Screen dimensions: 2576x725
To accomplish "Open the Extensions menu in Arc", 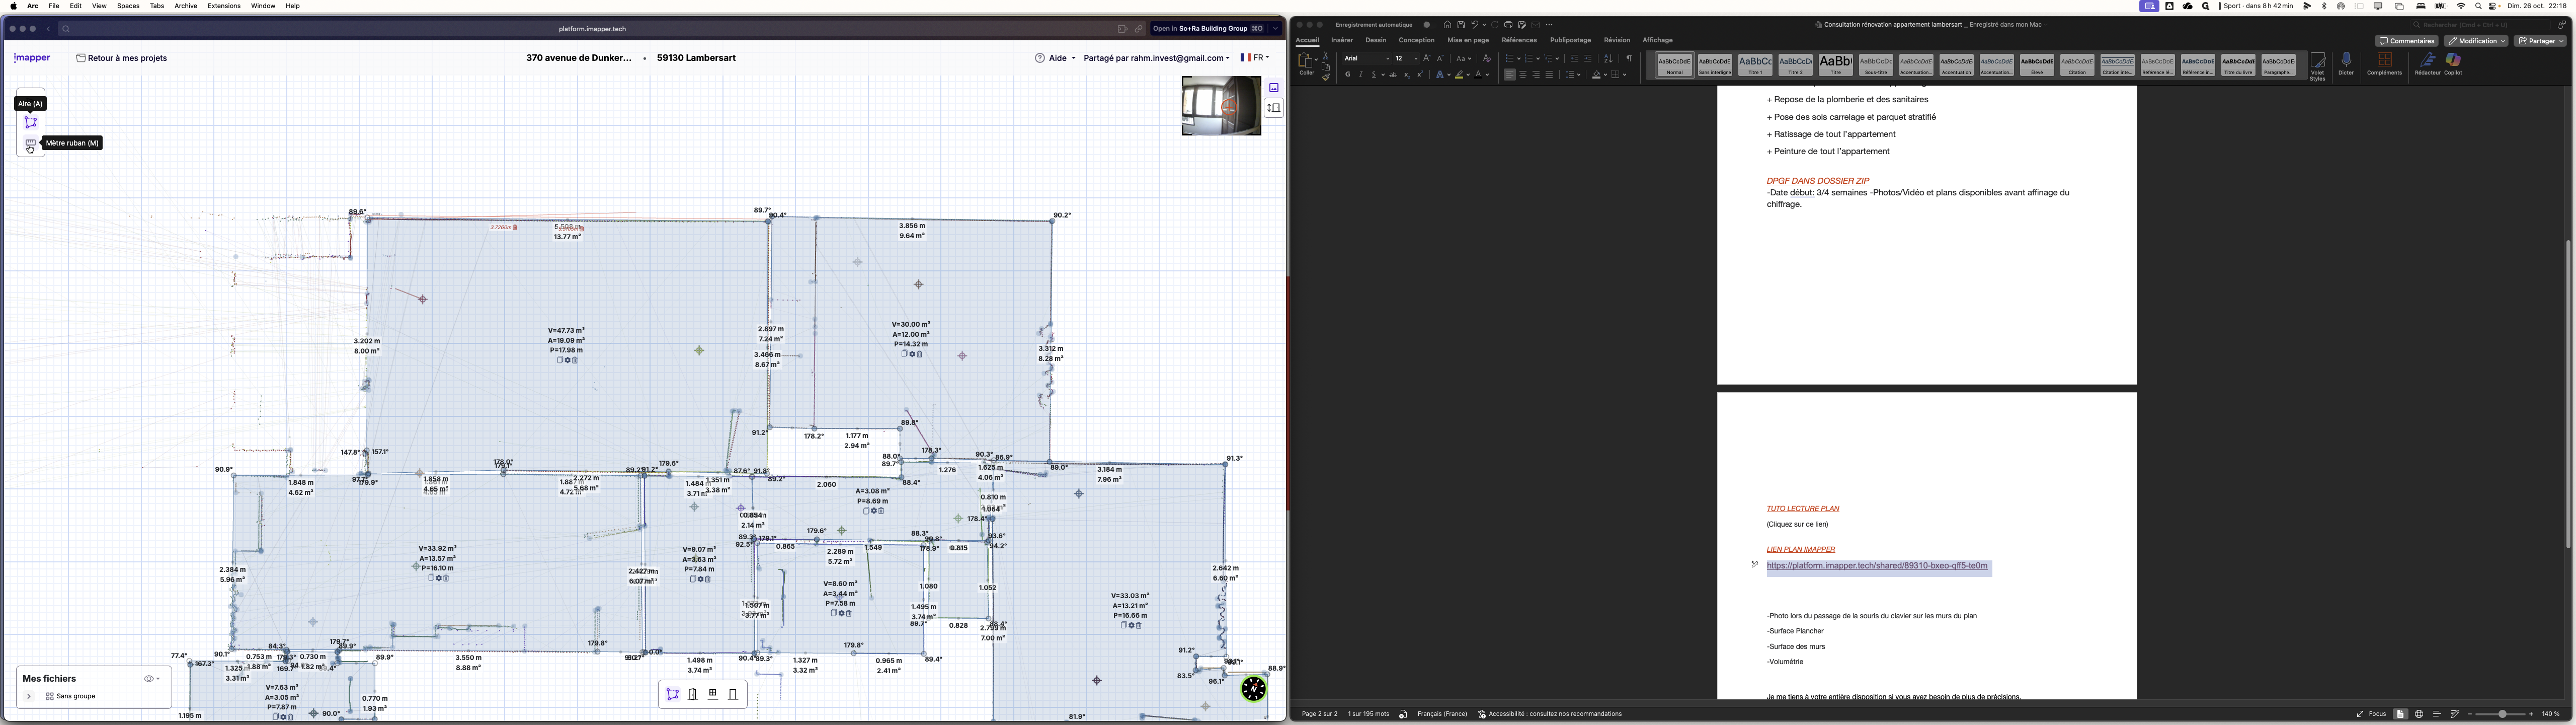I will click(223, 6).
